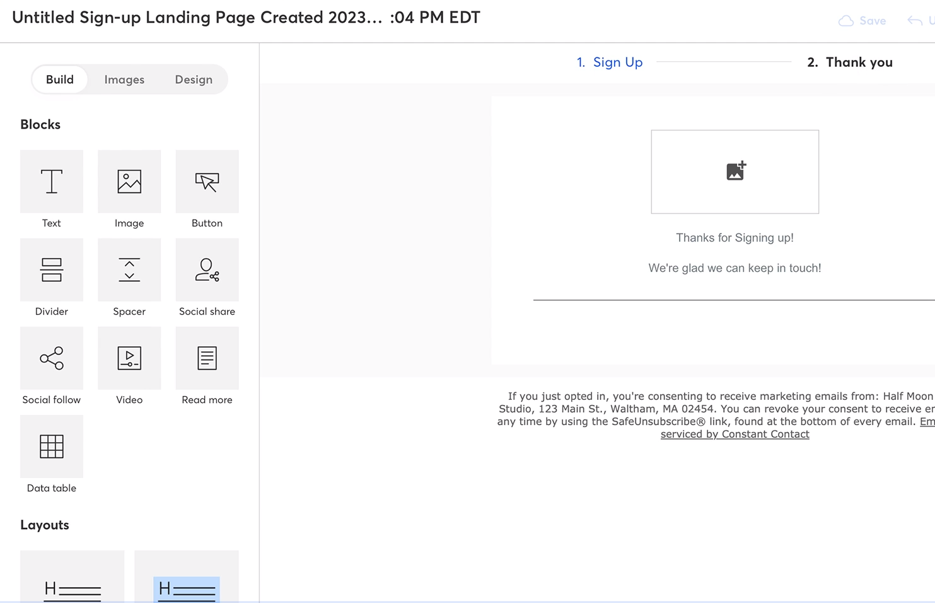Switch to the Images tab
The height and width of the screenshot is (603, 935).
124,79
